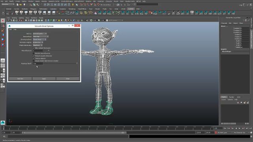This screenshot has height=142, width=253.
Task: Enable Maintain max influences checkbox
Action: pyautogui.click(x=34, y=53)
